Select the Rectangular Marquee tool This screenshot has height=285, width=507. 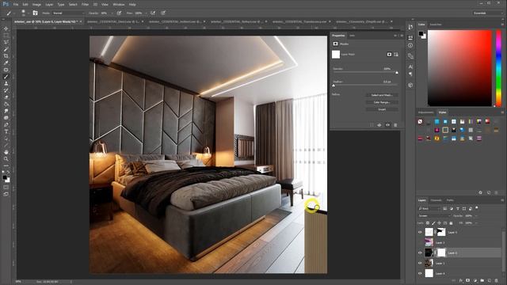click(x=6, y=35)
